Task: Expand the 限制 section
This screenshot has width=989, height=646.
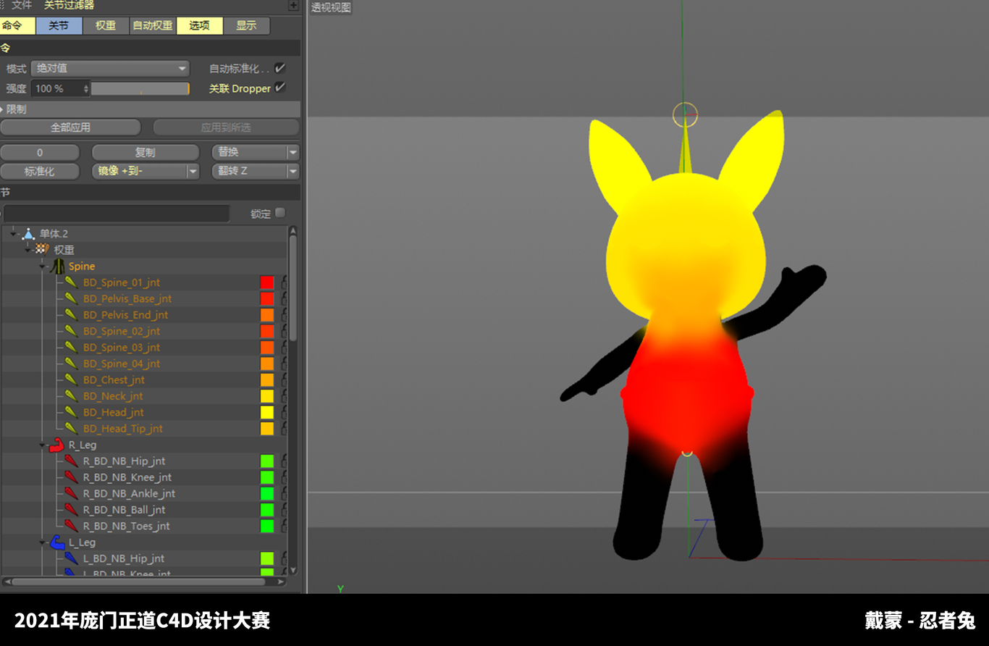Action: click(x=3, y=109)
